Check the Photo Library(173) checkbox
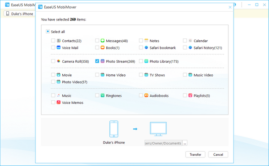The height and width of the screenshot is (166, 269). pyautogui.click(x=141, y=61)
